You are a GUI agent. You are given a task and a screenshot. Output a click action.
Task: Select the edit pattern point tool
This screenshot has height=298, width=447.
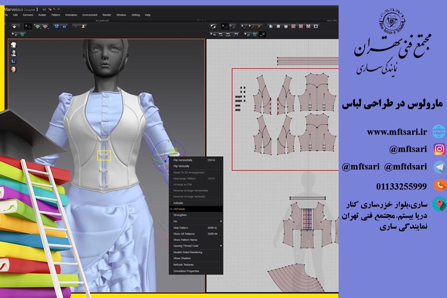pos(232,26)
